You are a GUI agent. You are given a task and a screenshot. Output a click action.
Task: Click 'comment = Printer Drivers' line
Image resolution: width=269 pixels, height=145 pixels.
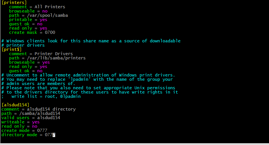[x=41, y=54]
